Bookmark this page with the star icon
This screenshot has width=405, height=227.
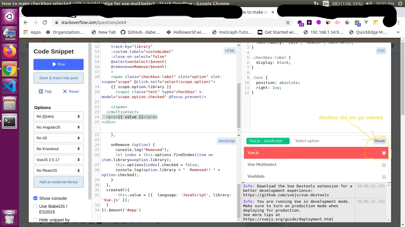pos(288,22)
